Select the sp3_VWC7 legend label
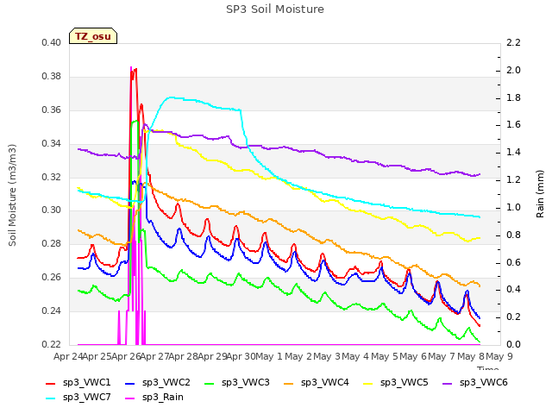 pos(86,398)
